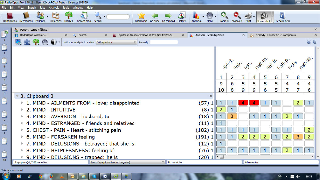Select the sidebar clipboard labeled 9
This screenshot has width=320, height=180.
pyautogui.click(x=4, y=61)
